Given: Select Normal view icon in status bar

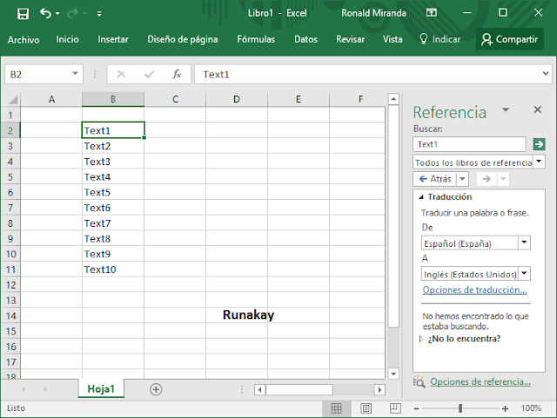Looking at the screenshot, I should pyautogui.click(x=337, y=408).
